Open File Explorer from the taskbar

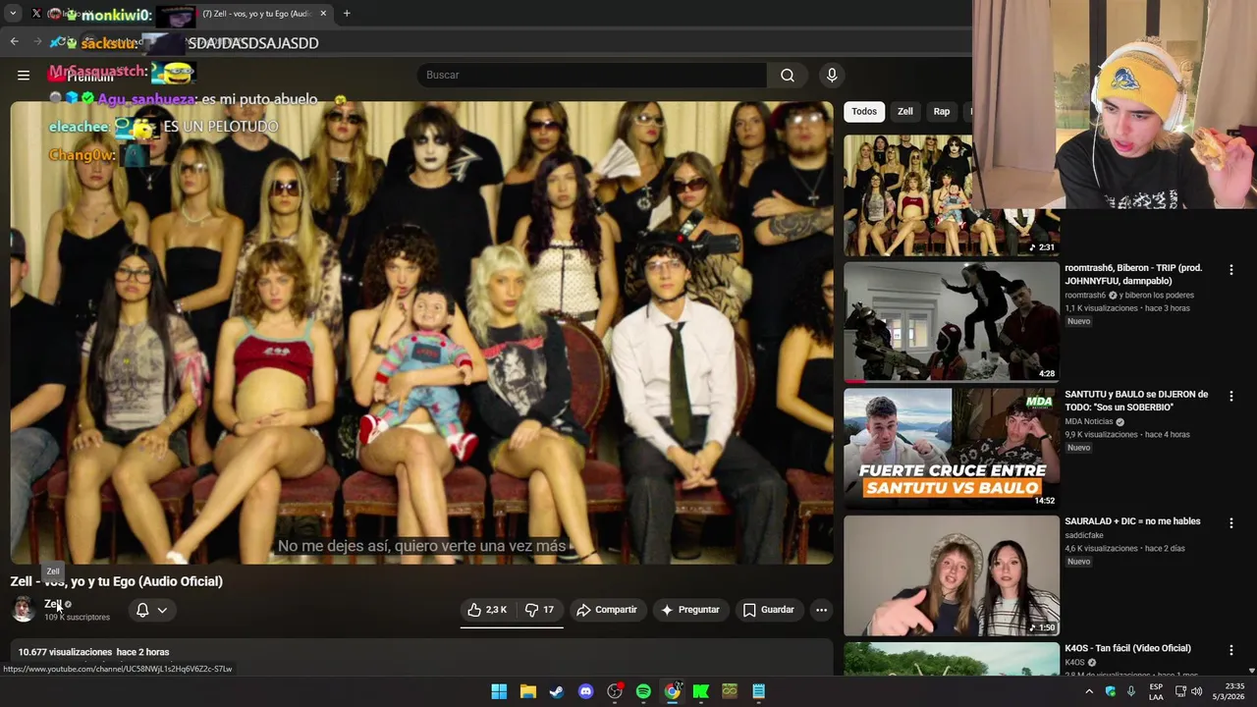(527, 691)
